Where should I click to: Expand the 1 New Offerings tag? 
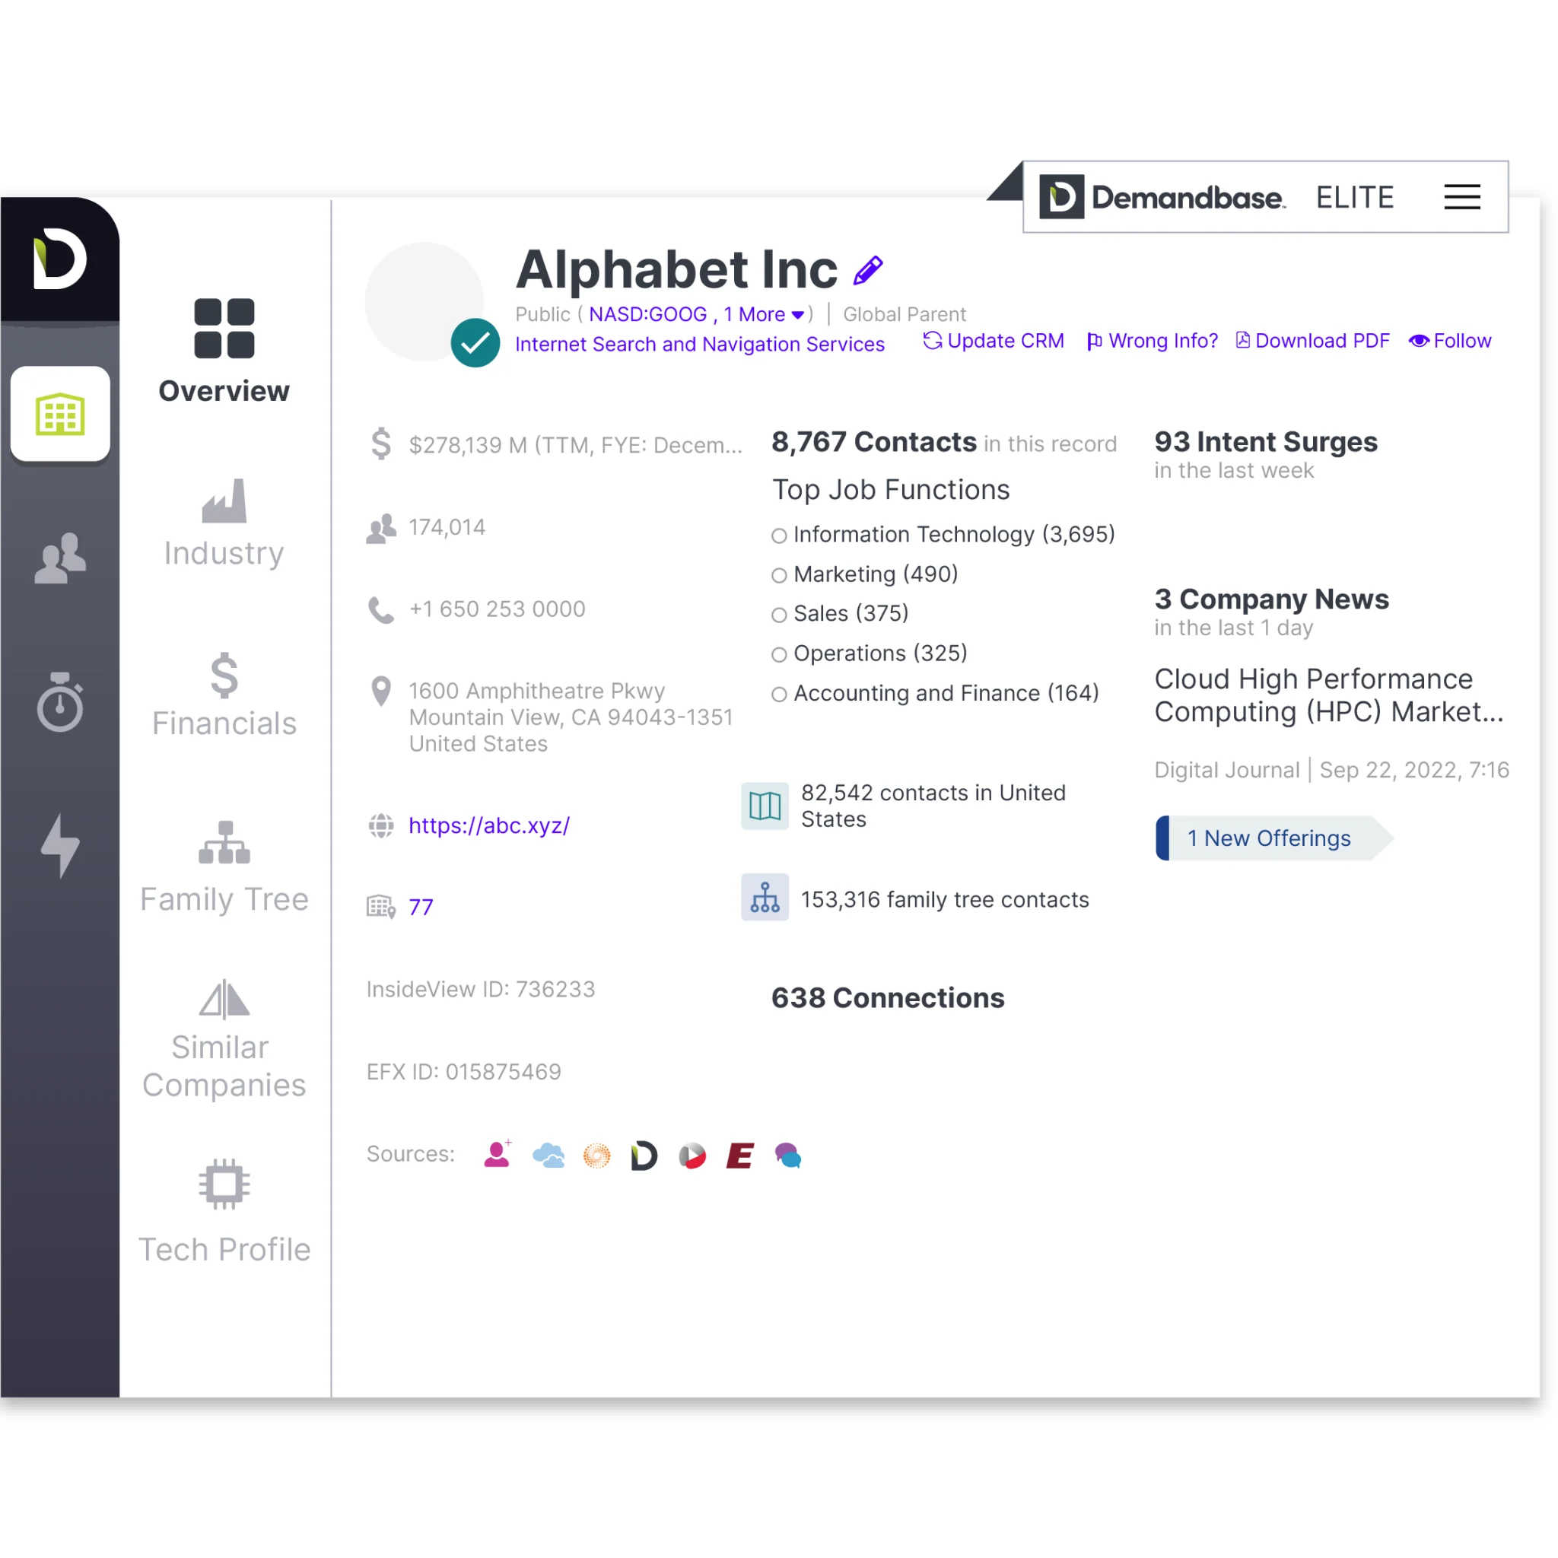point(1268,838)
